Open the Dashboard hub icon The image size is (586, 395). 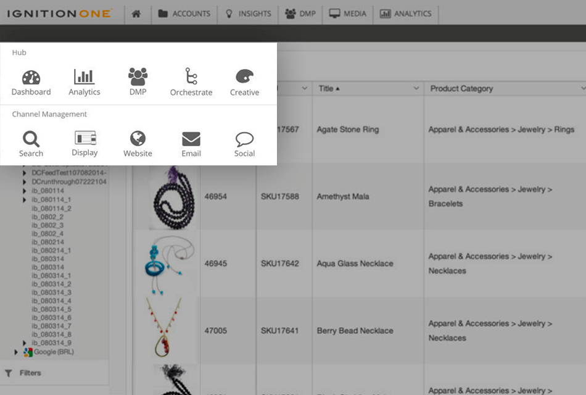pyautogui.click(x=31, y=83)
